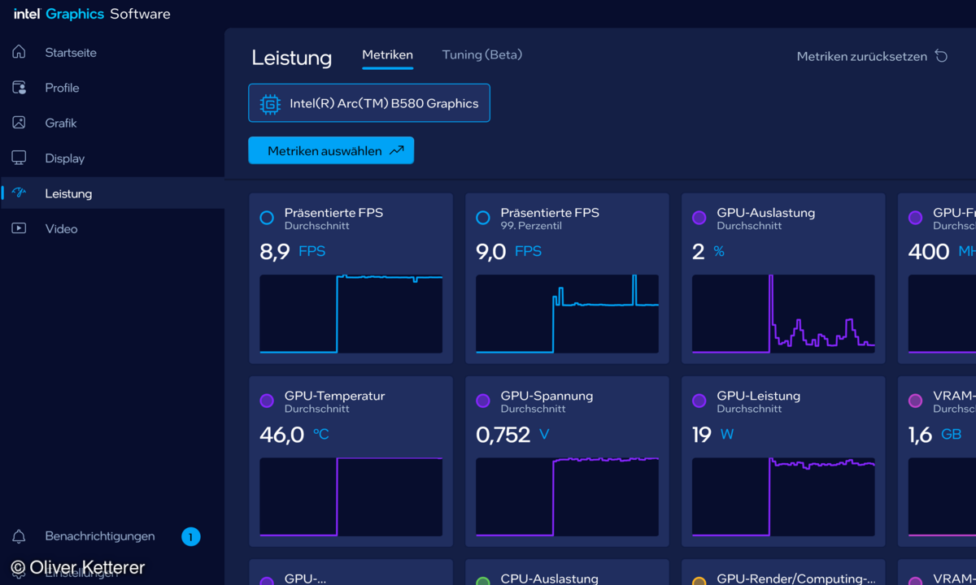Toggle the GPU-Render/Computing yellow circle
This screenshot has height=585, width=976.
(x=699, y=582)
